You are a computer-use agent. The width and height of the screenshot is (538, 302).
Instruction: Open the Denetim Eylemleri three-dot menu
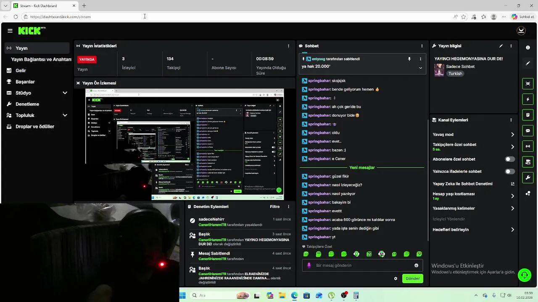click(288, 207)
